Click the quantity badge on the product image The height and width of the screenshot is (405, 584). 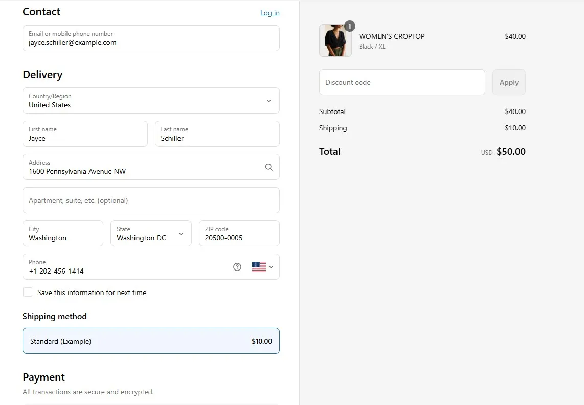tap(349, 26)
